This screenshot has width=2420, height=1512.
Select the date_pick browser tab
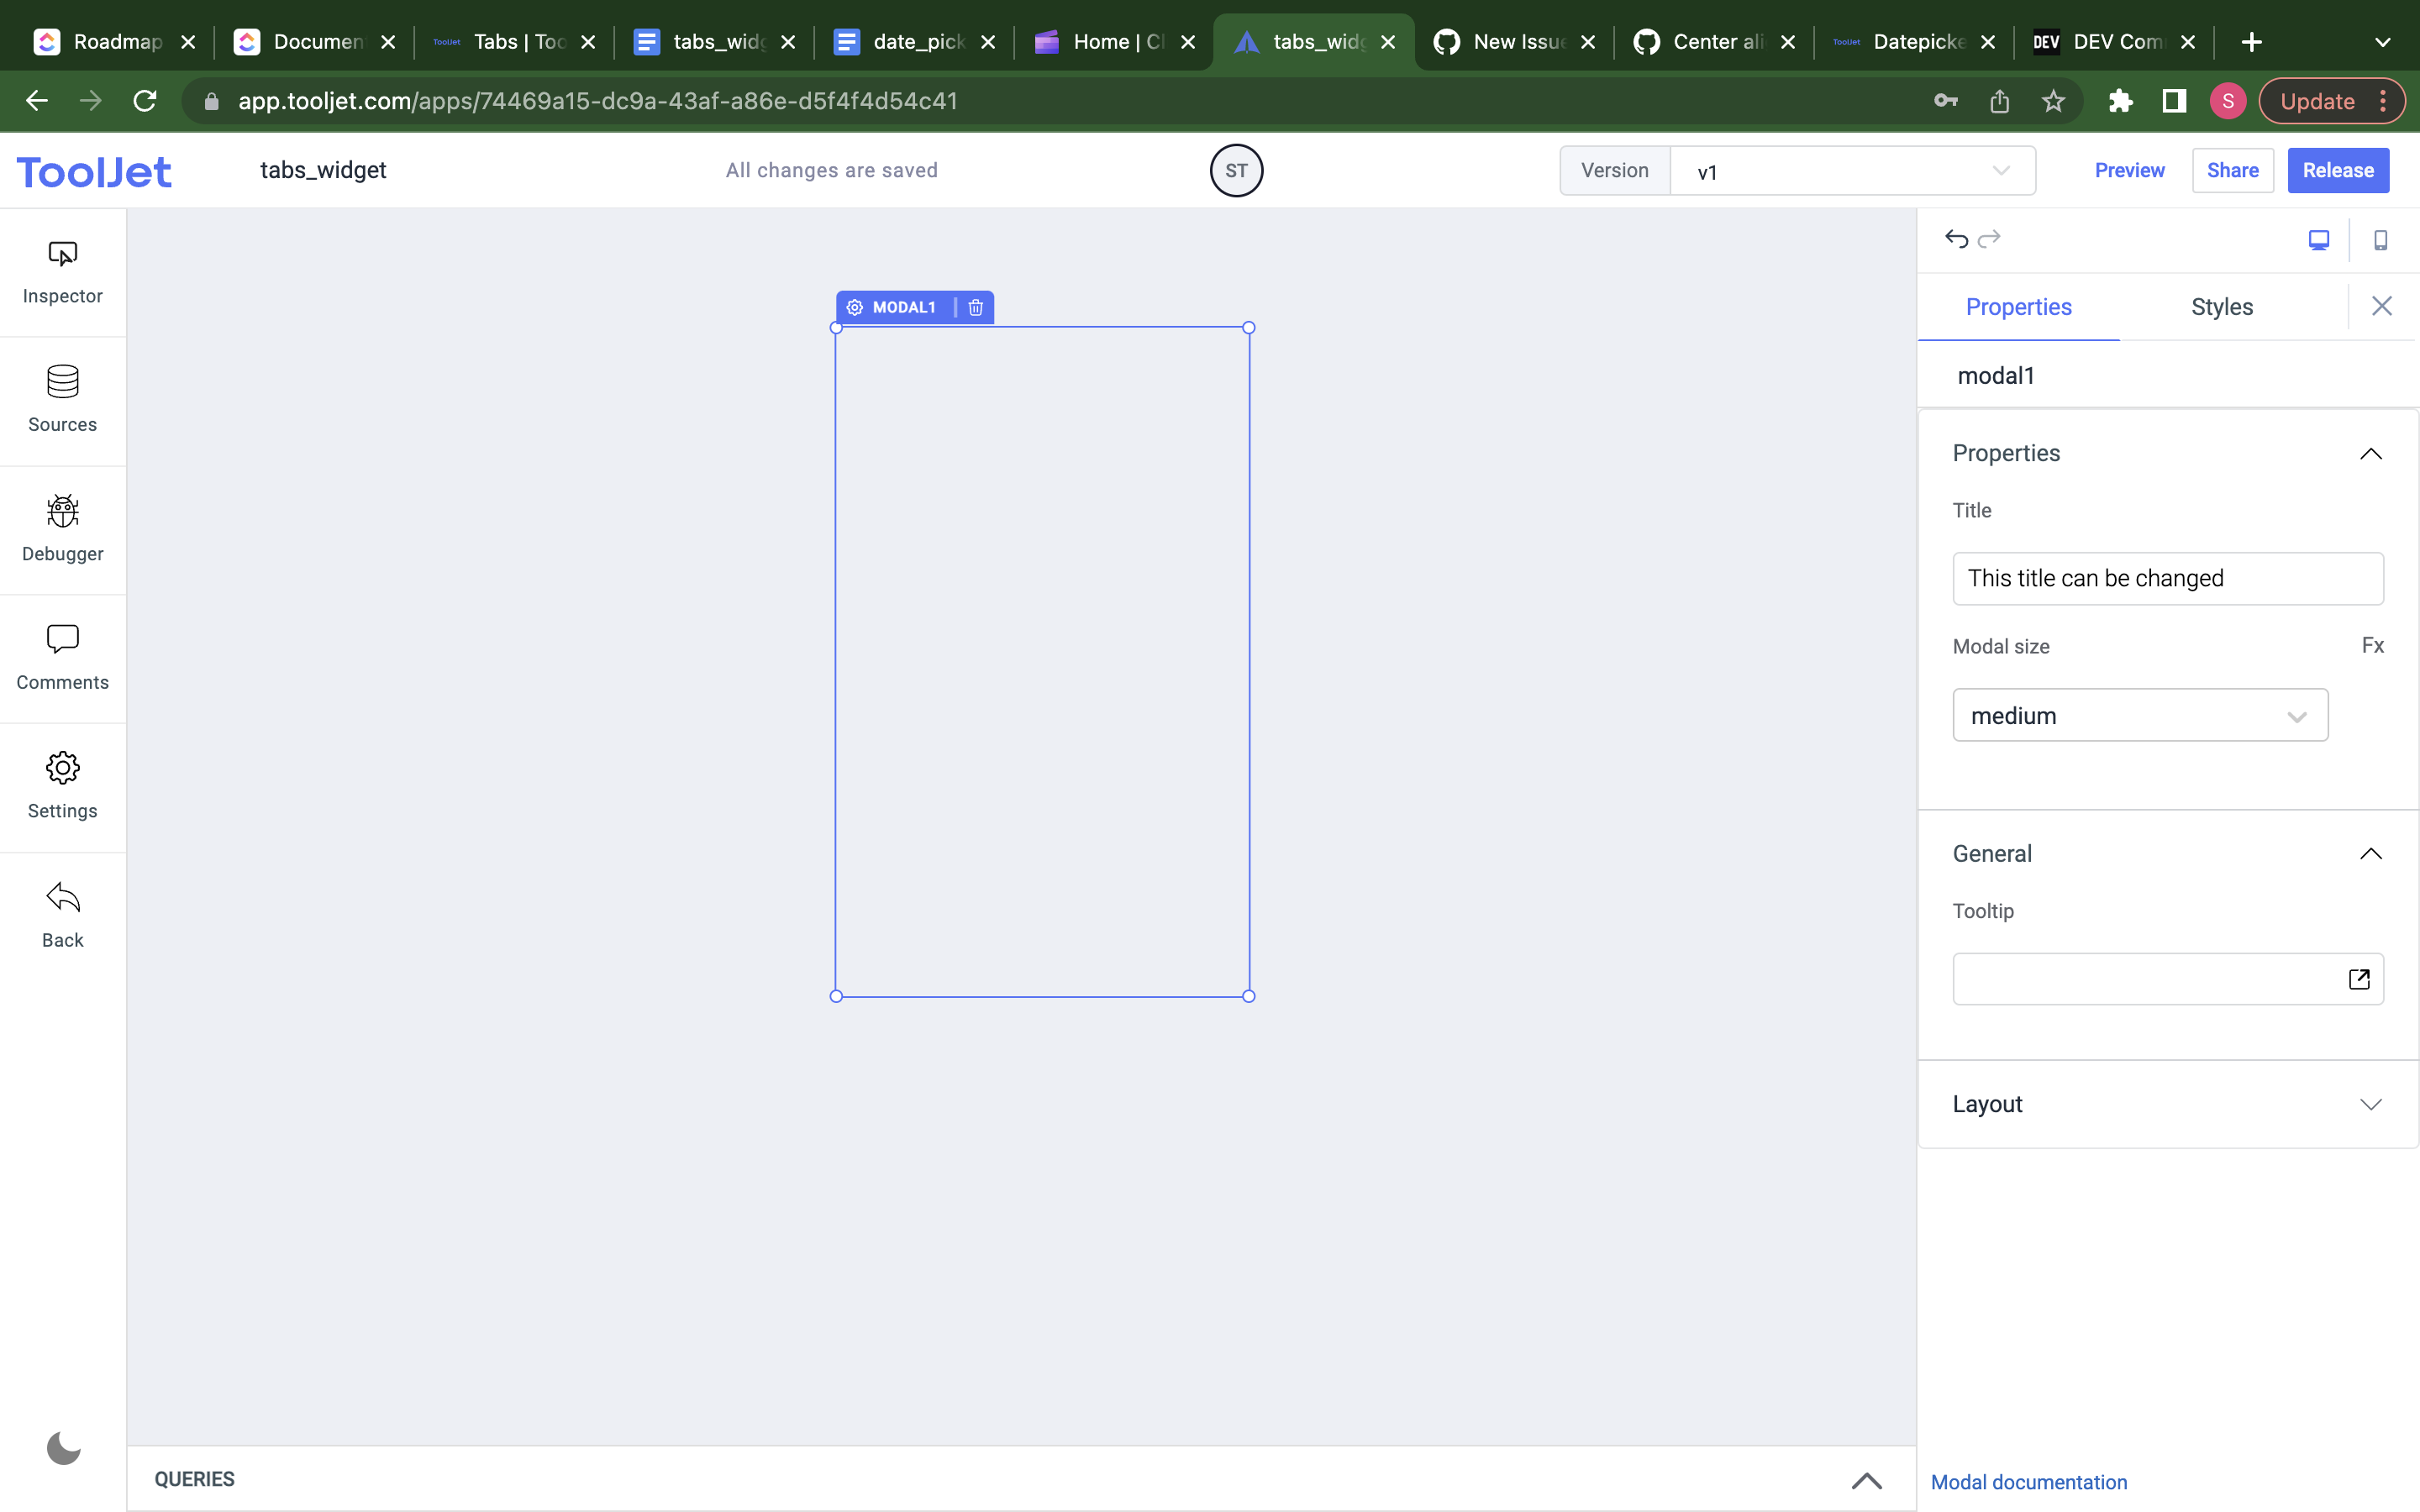pos(912,42)
